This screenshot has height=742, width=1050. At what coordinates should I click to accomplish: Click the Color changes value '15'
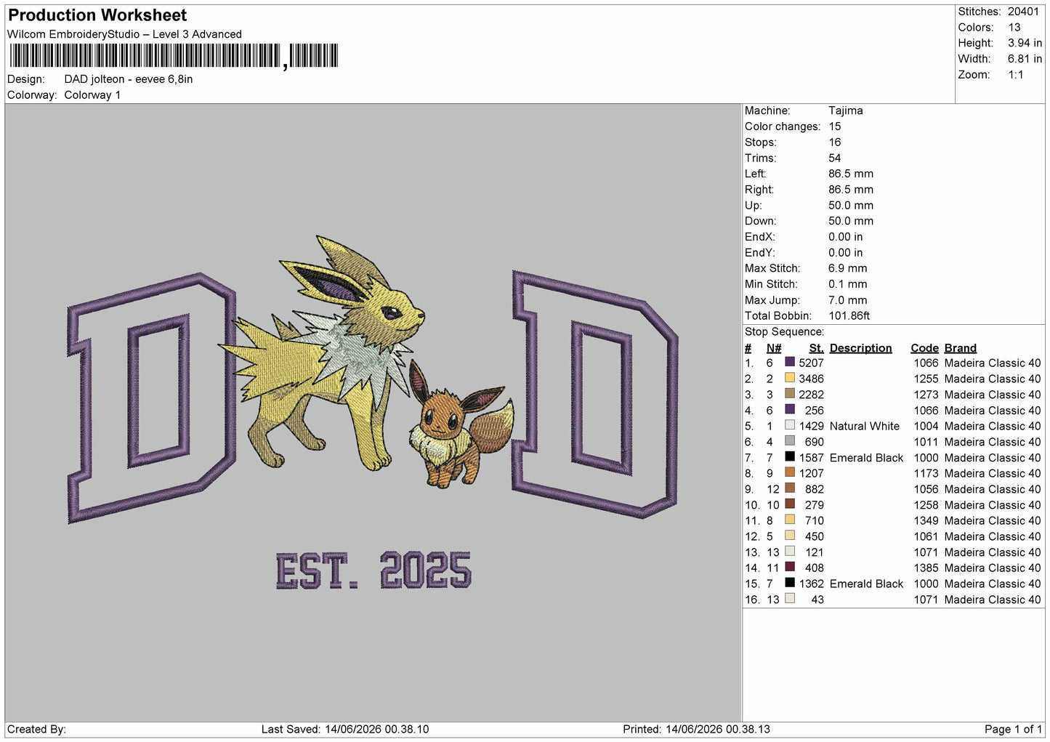[835, 126]
